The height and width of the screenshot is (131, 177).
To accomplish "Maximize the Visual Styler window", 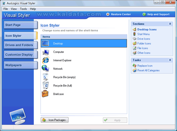I will 163,2.
